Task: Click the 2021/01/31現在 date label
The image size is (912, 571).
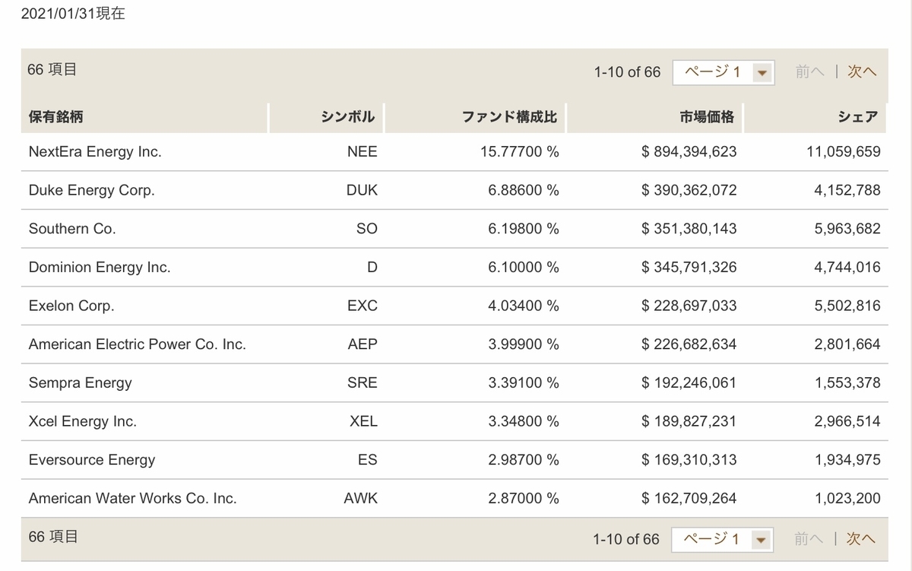Action: click(73, 14)
